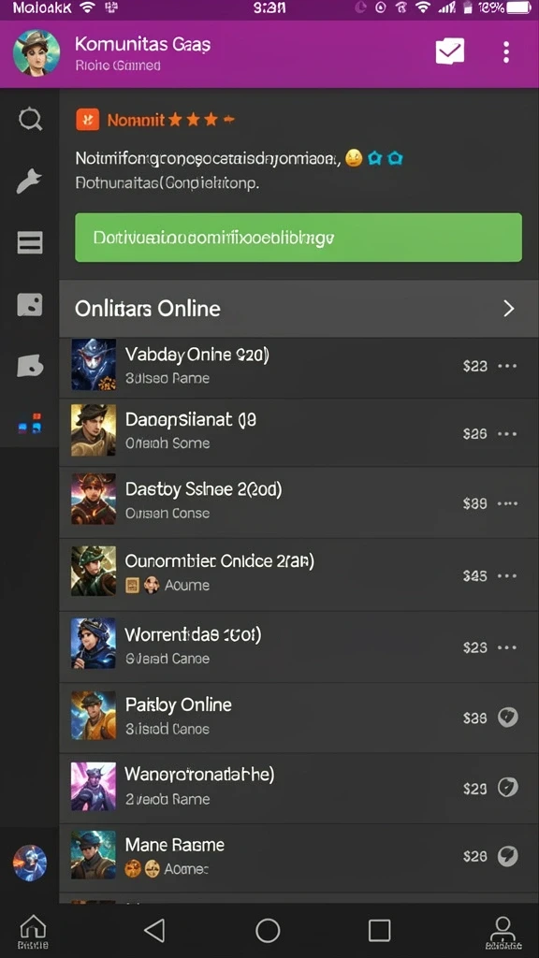Viewport: 539px width, 958px height.
Task: Tap the Home tab in bottom bar
Action: click(33, 932)
